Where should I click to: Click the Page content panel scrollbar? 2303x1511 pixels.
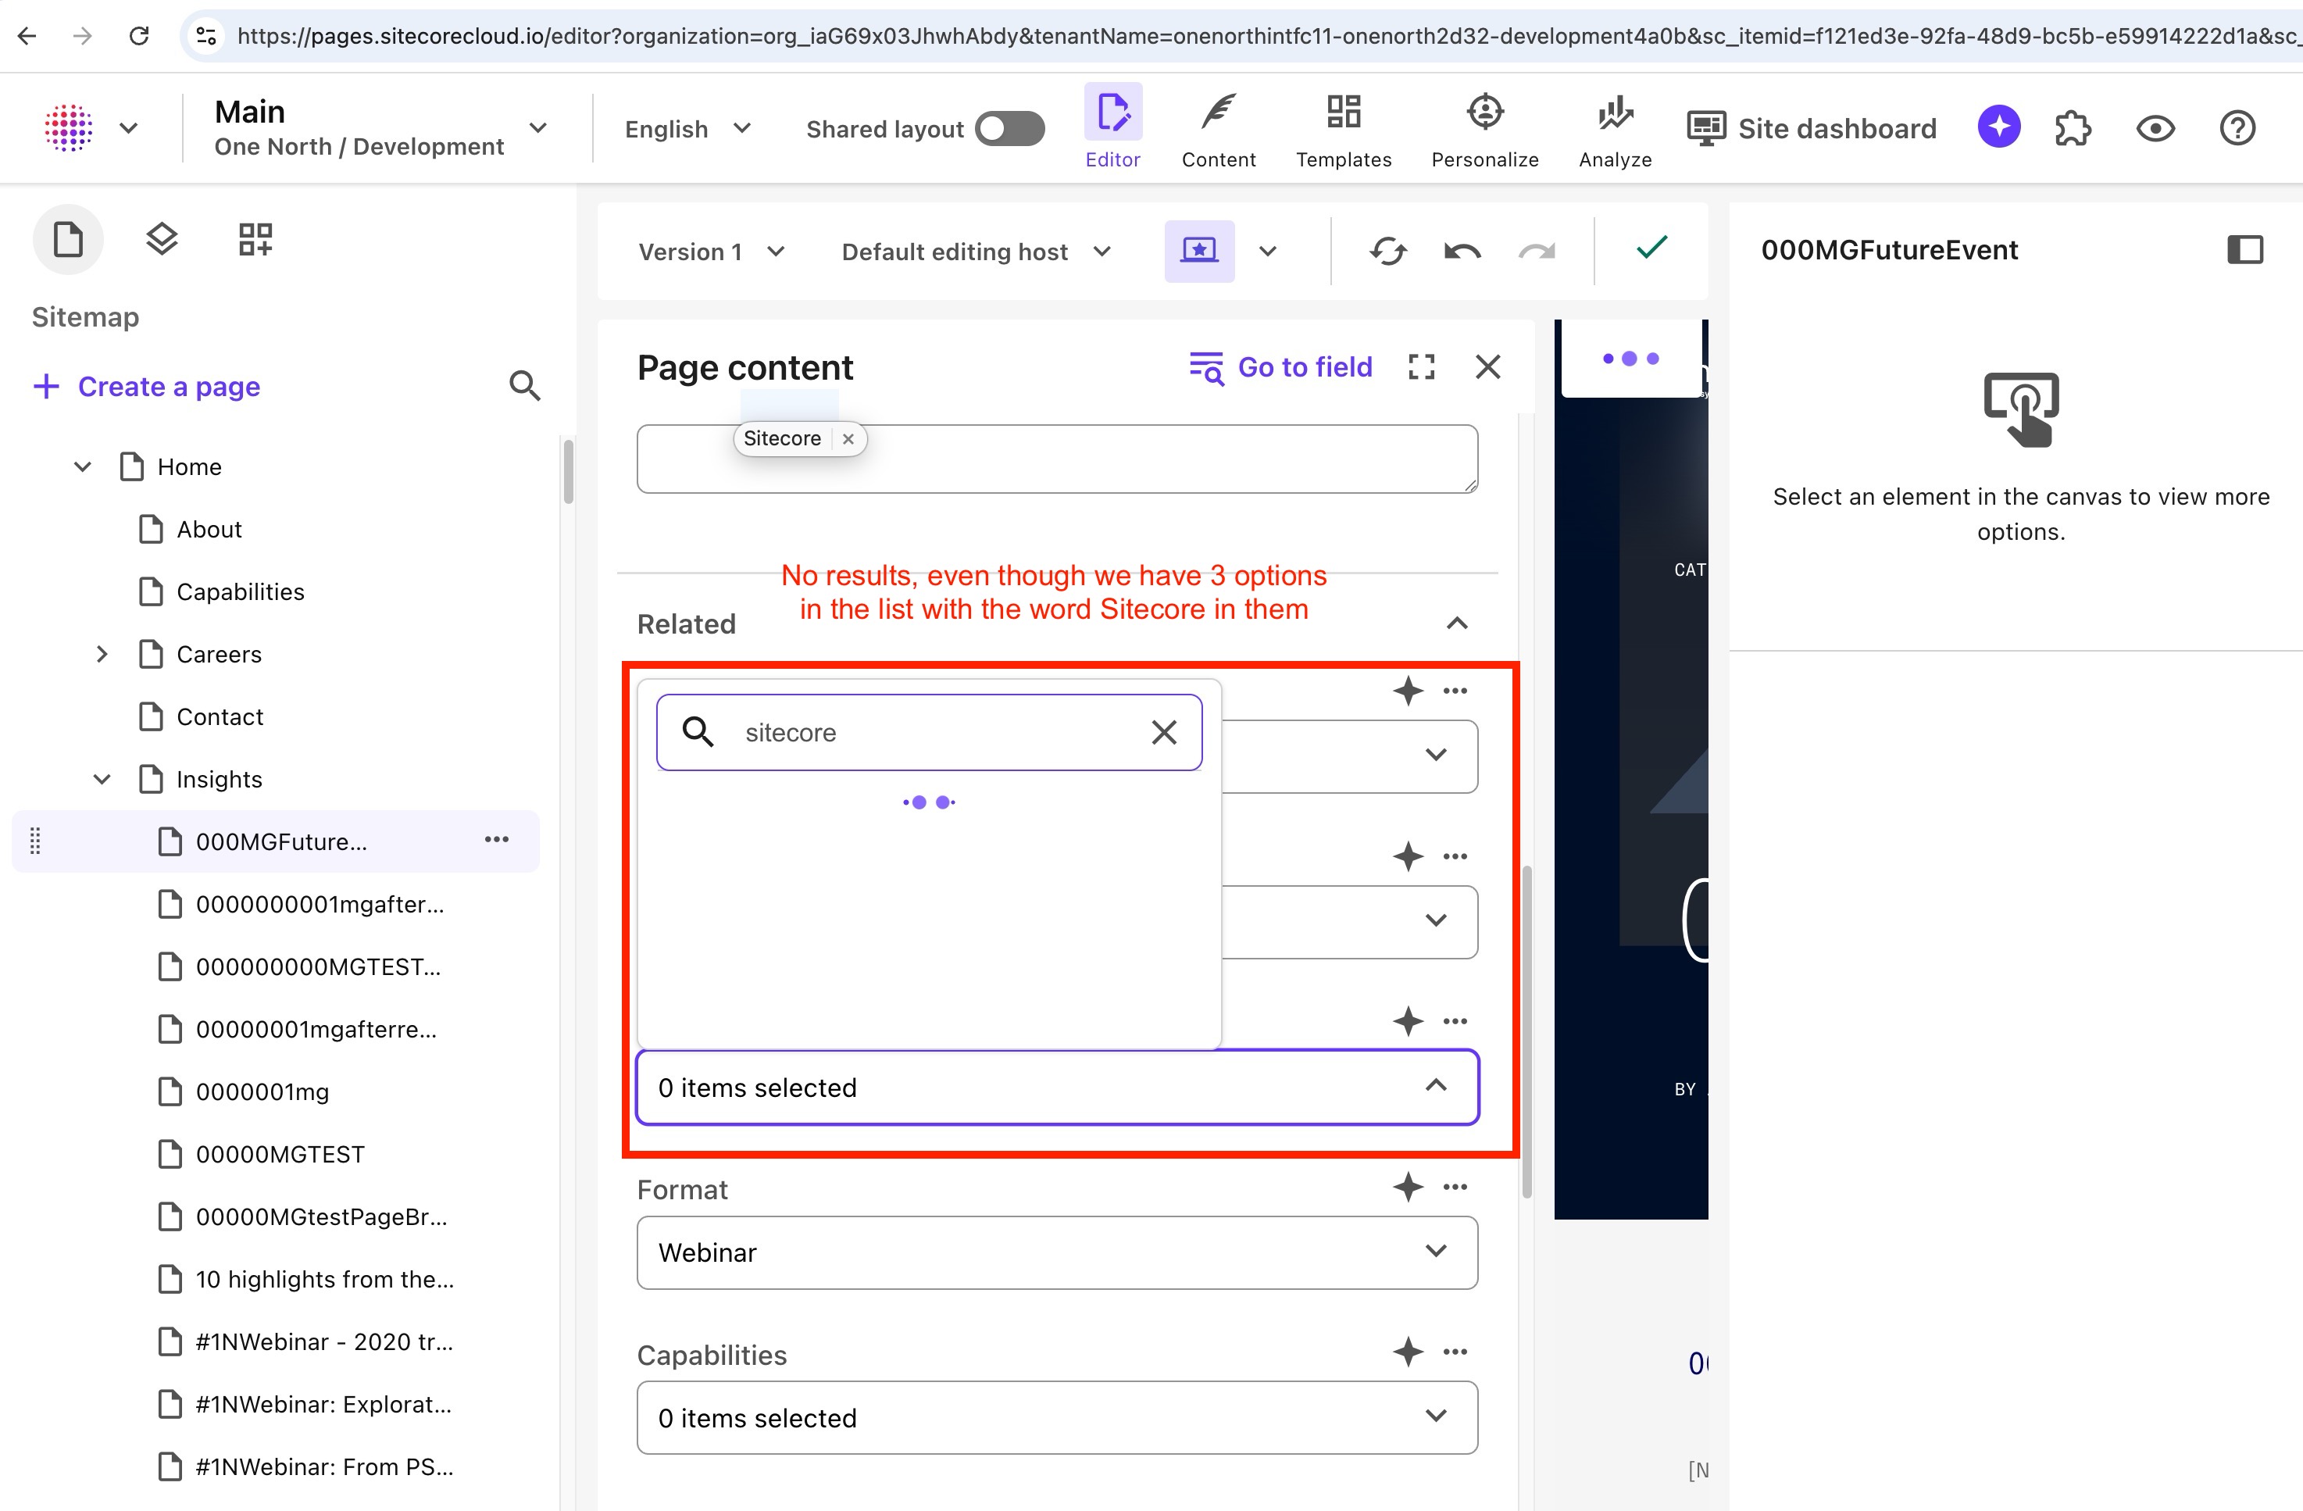click(x=1526, y=1031)
